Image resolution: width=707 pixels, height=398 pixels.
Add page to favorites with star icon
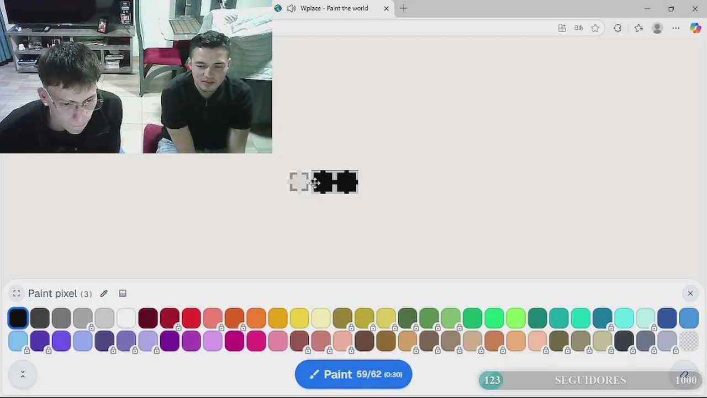[x=595, y=28]
